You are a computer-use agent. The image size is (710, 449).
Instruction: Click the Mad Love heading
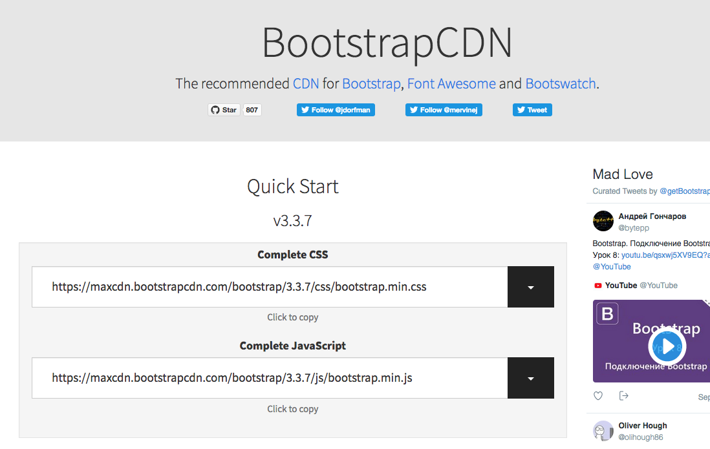point(623,174)
